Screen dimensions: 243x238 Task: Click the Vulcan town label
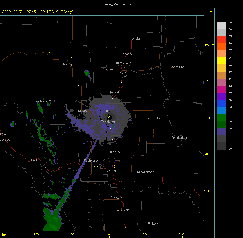[x=153, y=224]
